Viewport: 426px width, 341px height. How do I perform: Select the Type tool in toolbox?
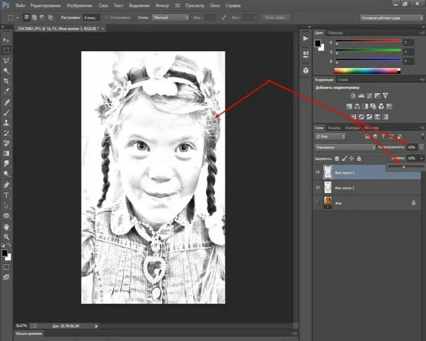click(x=6, y=196)
